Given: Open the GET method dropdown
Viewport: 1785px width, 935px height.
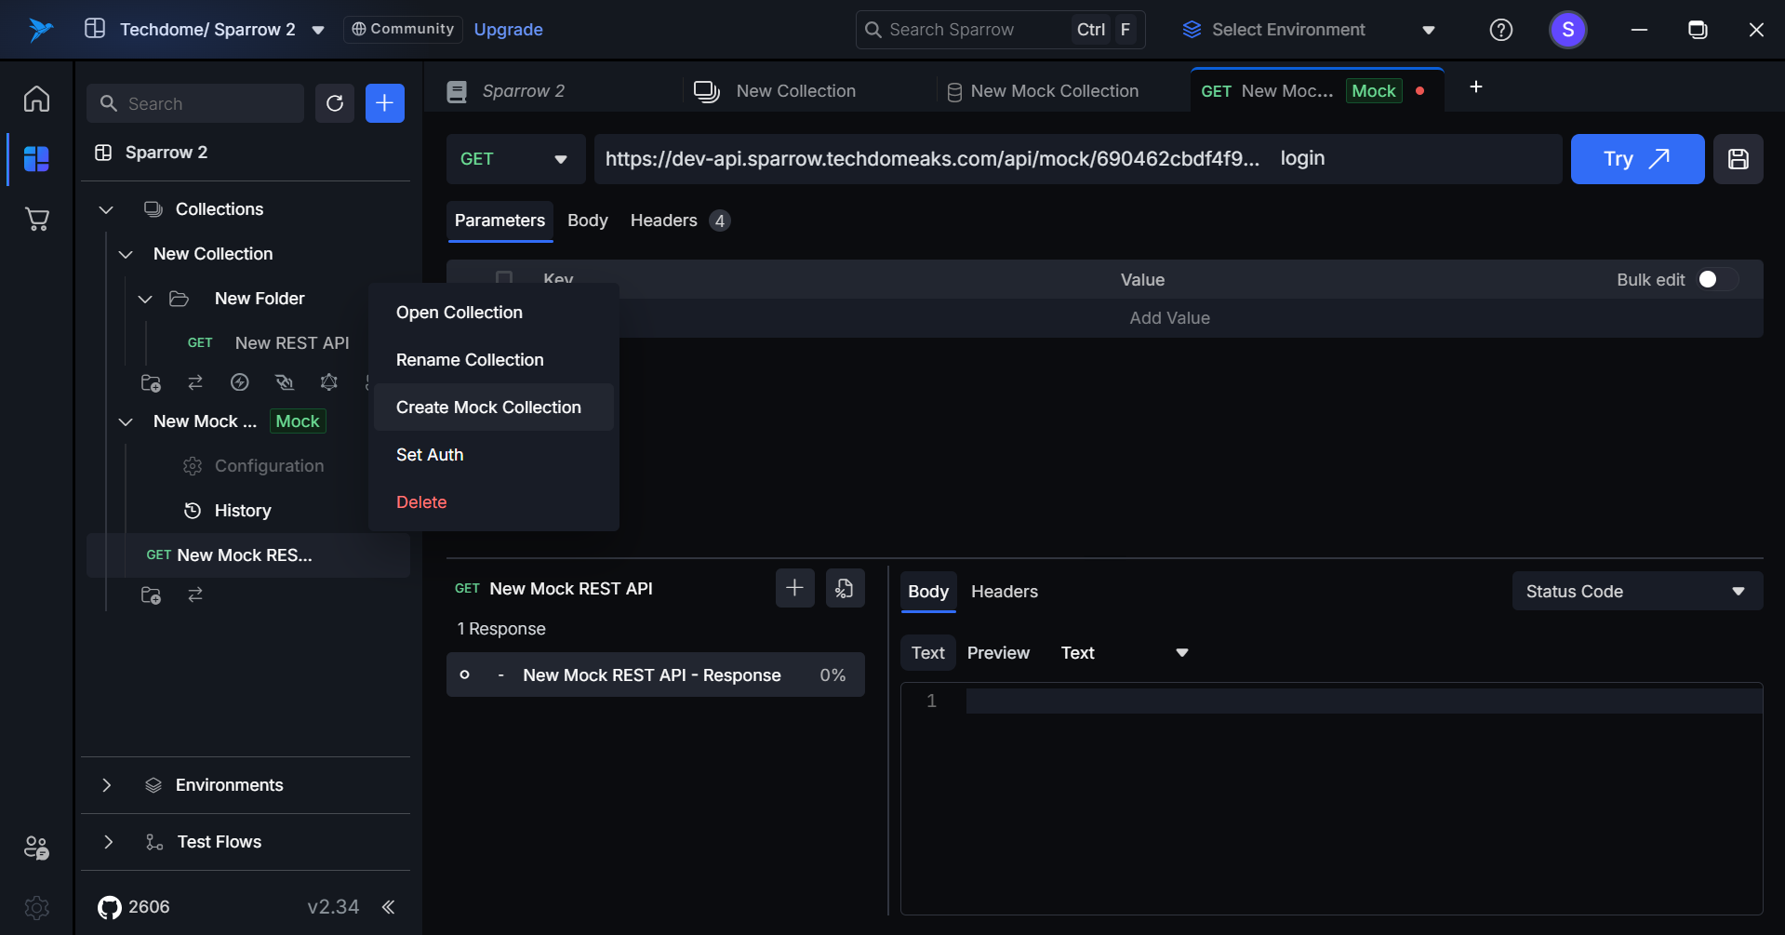Looking at the screenshot, I should 514,159.
